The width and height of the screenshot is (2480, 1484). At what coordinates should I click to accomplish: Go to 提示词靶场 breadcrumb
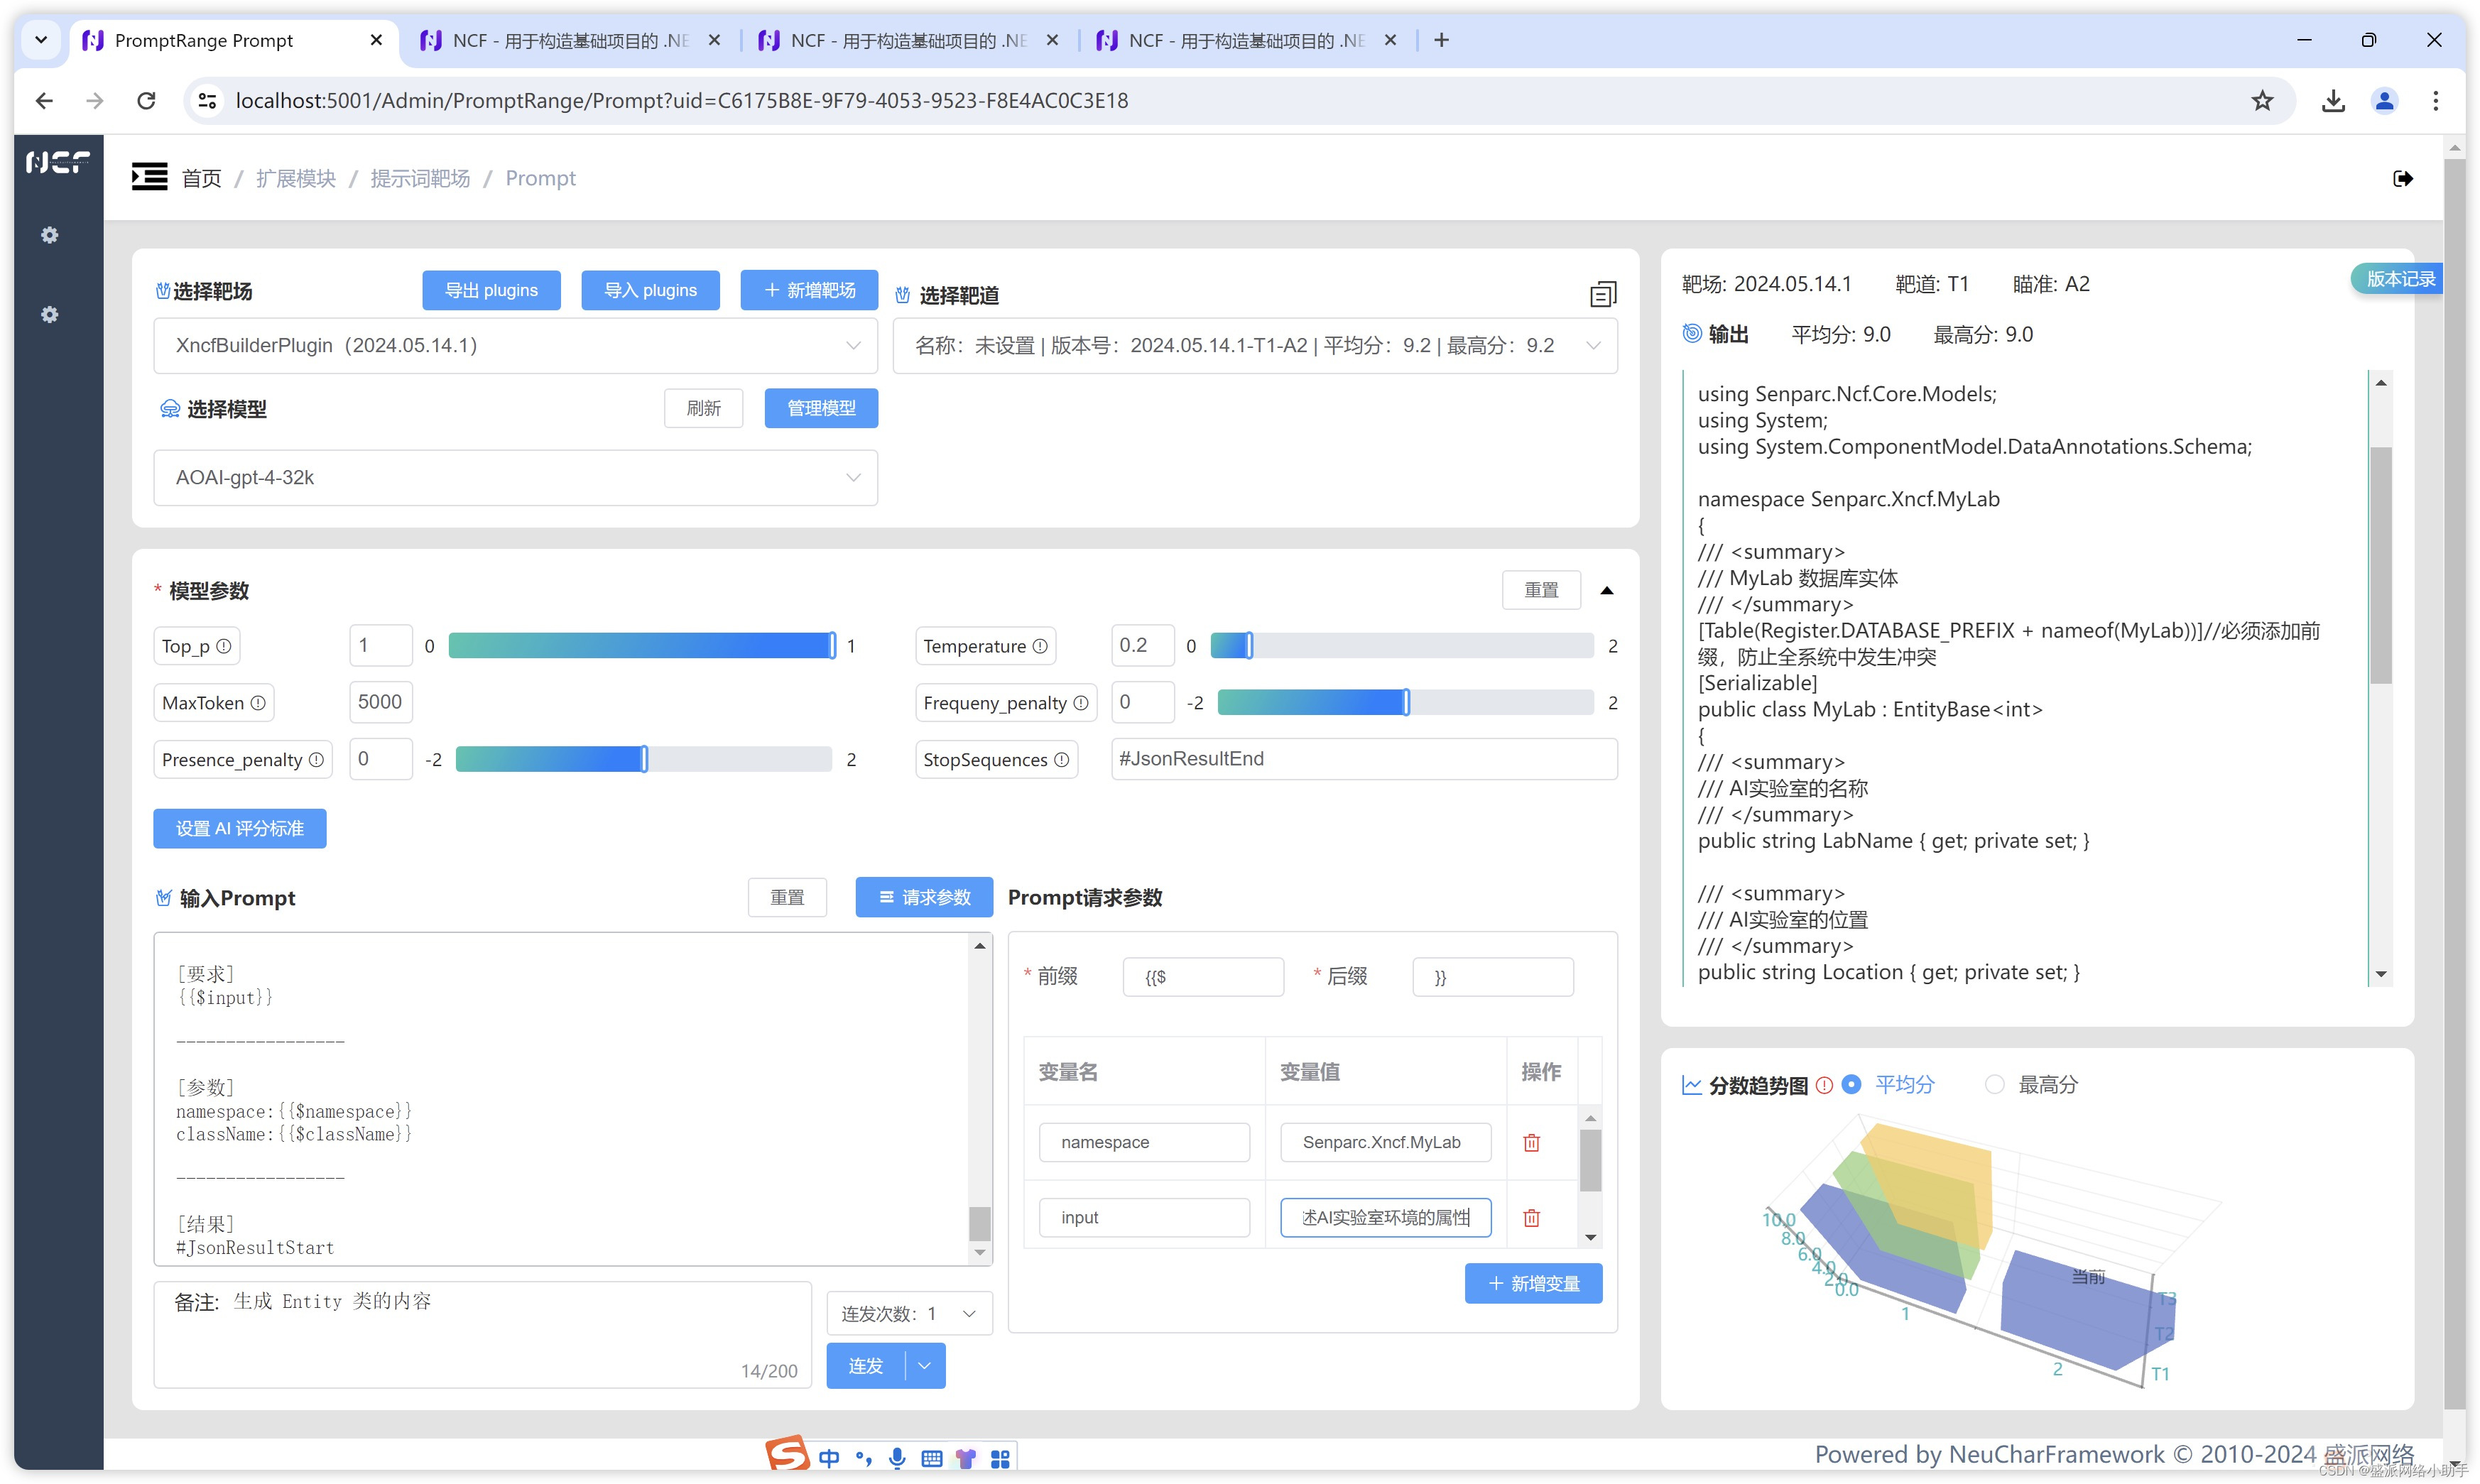[420, 178]
